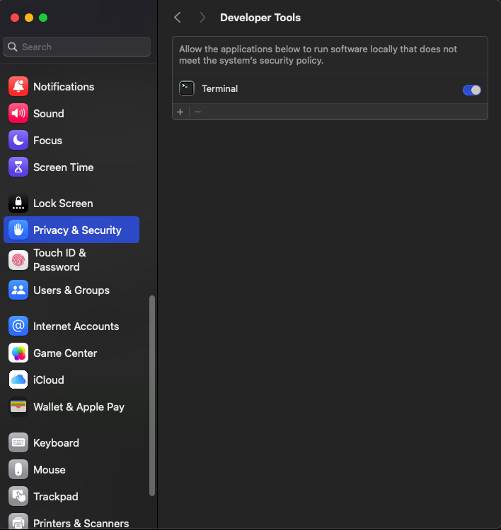Image resolution: width=501 pixels, height=530 pixels.
Task: Click the Developer Tools title
Action: click(x=260, y=18)
